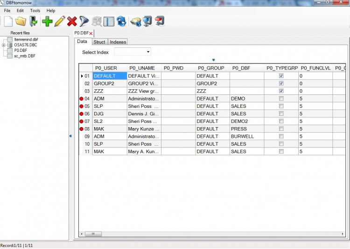Toggle P0_TYPEGRP checkbox in row 04 ADM
The height and width of the screenshot is (249, 350).
(x=281, y=99)
